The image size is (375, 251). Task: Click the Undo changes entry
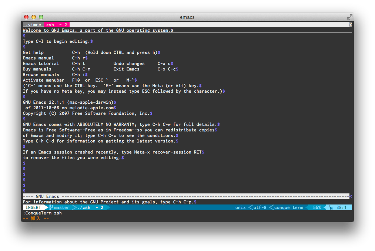tap(129, 63)
